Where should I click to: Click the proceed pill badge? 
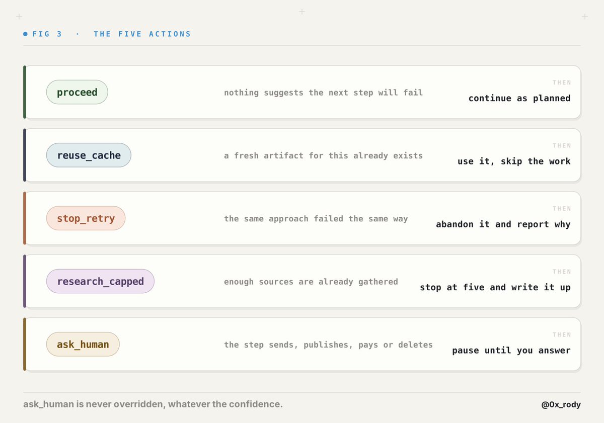[x=77, y=92]
